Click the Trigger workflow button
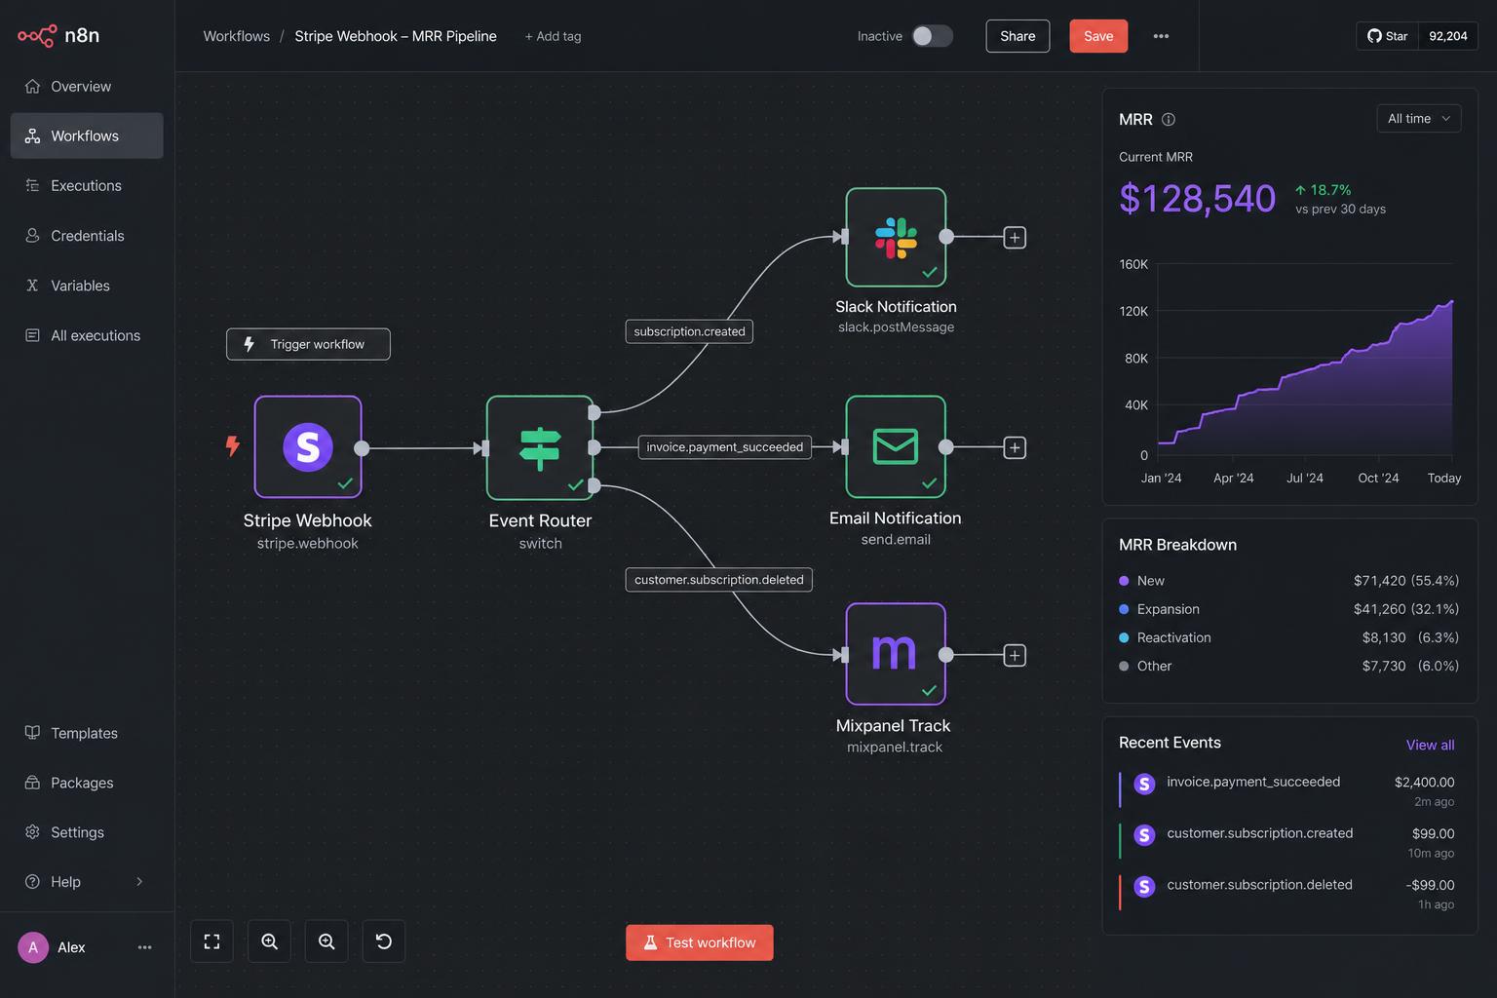The height and width of the screenshot is (998, 1497). 308,344
